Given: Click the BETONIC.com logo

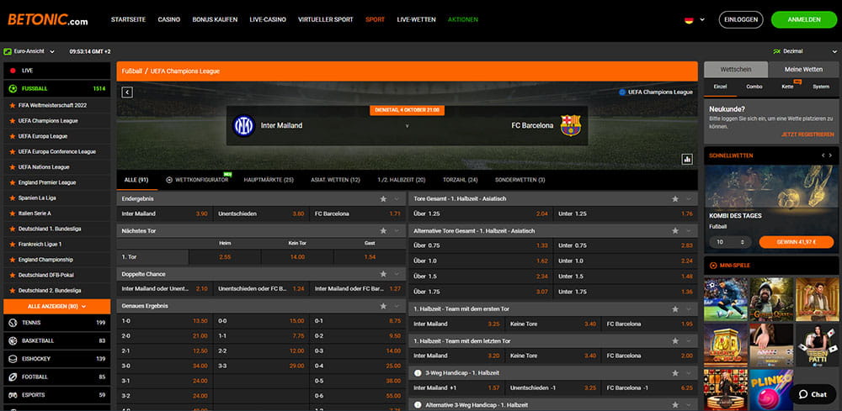Looking at the screenshot, I should click(x=48, y=20).
